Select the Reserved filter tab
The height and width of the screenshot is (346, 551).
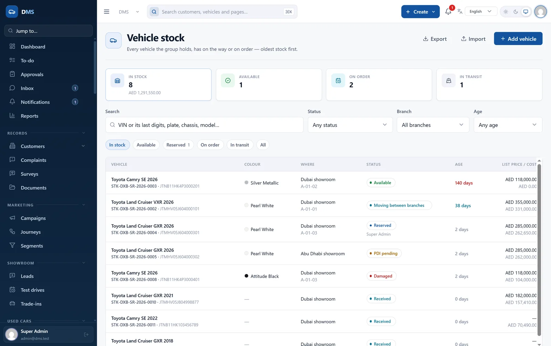tap(178, 145)
